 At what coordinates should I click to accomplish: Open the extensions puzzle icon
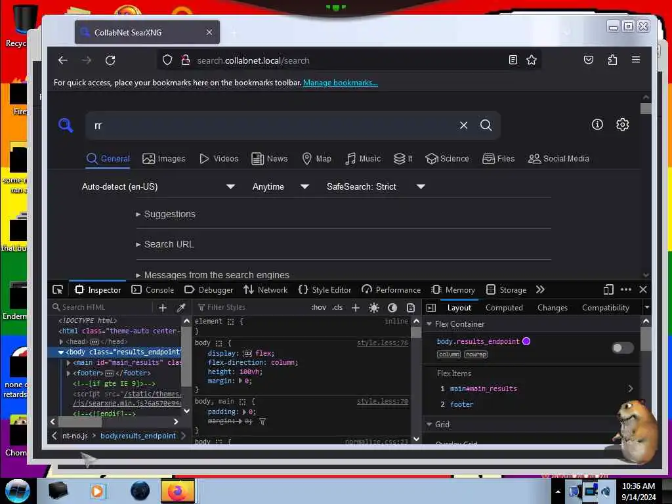click(x=612, y=60)
